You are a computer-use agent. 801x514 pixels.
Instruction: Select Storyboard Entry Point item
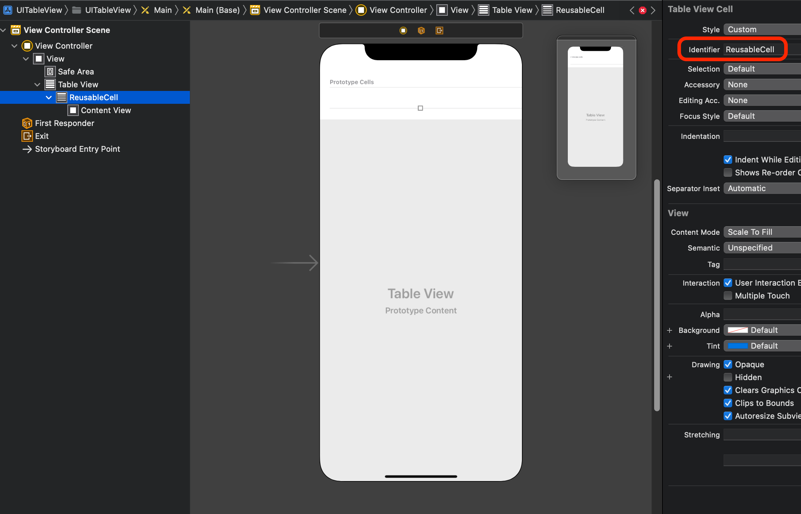(77, 149)
